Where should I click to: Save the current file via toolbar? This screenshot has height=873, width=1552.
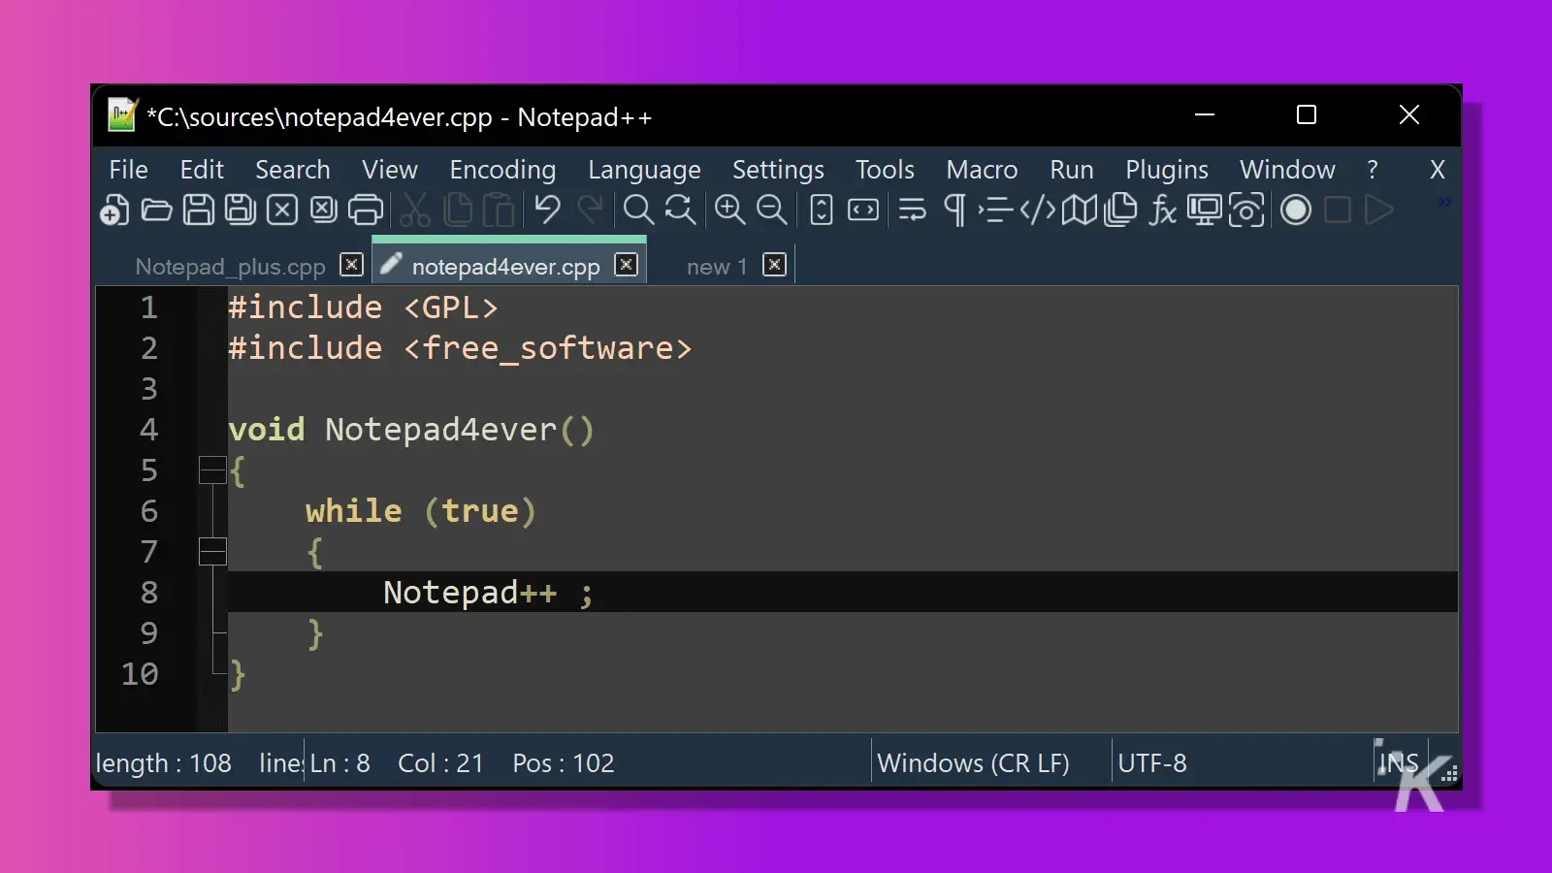[199, 210]
